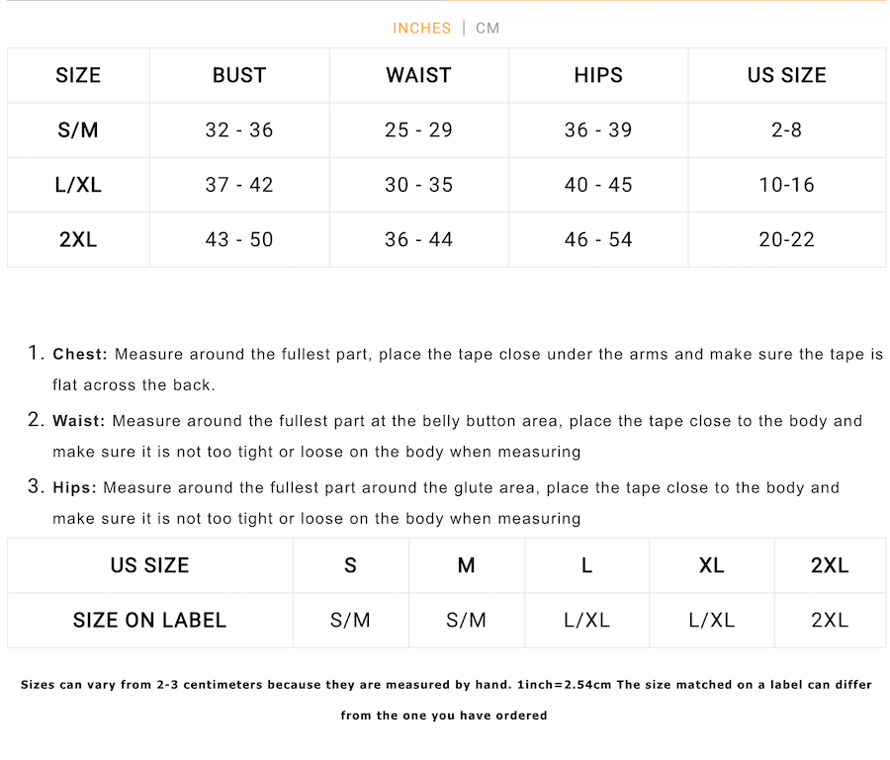Switch to the INCHES unit tab
This screenshot has height=760, width=890.
(421, 28)
